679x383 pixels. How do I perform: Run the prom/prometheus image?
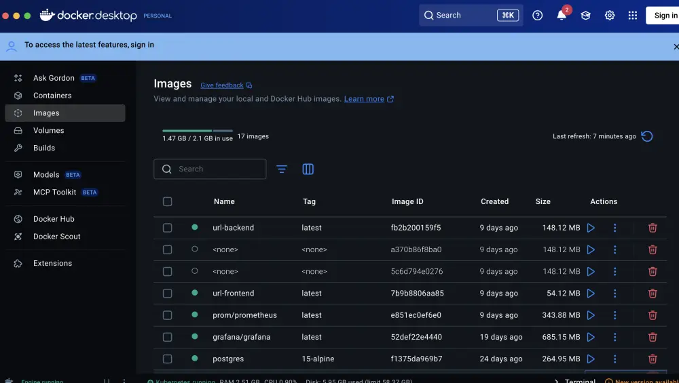pos(591,315)
